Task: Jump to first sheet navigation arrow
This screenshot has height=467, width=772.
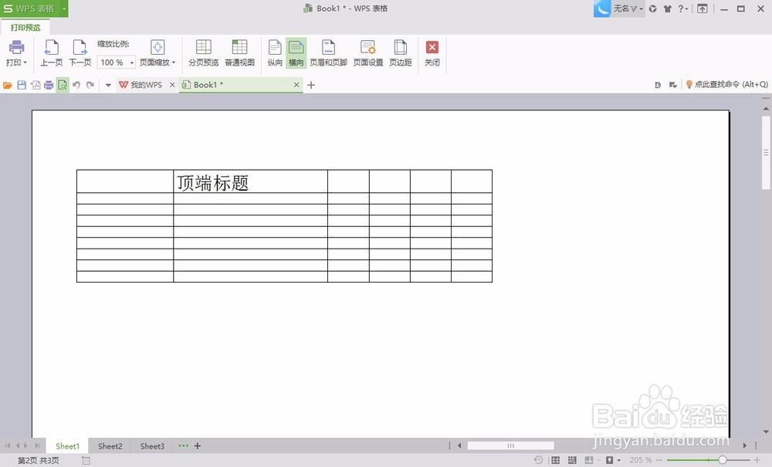Action: click(x=8, y=446)
